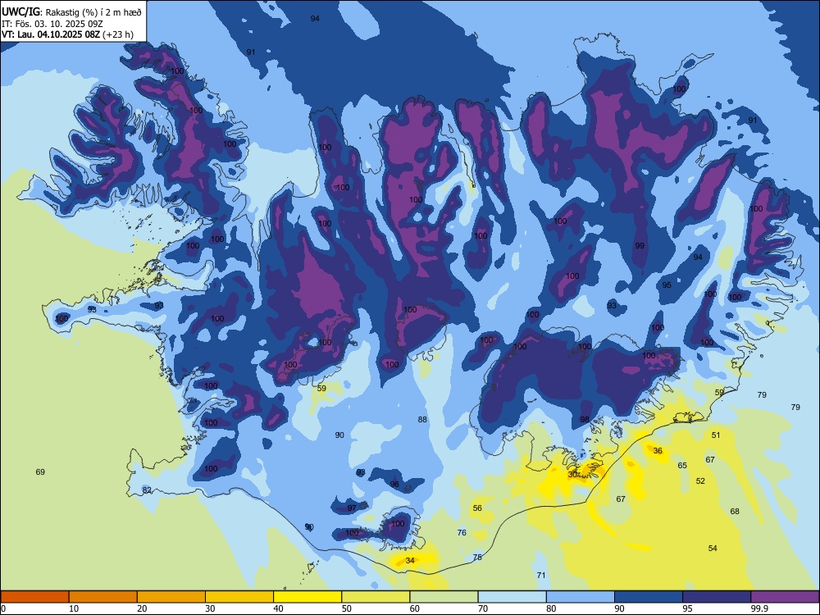Click the '(+23 h)' forecast offset text

point(119,35)
